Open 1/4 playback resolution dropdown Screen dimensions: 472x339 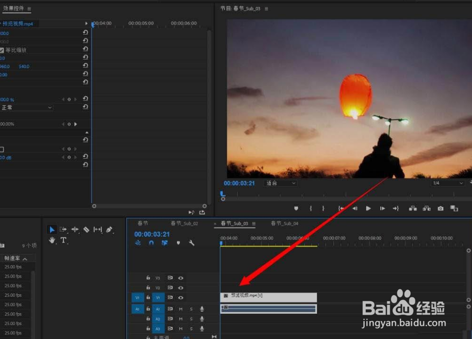(x=447, y=183)
